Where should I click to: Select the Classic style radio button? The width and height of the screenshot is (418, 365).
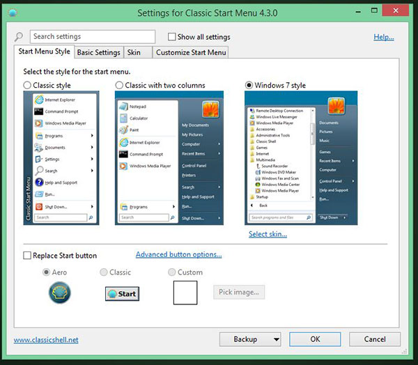point(27,85)
